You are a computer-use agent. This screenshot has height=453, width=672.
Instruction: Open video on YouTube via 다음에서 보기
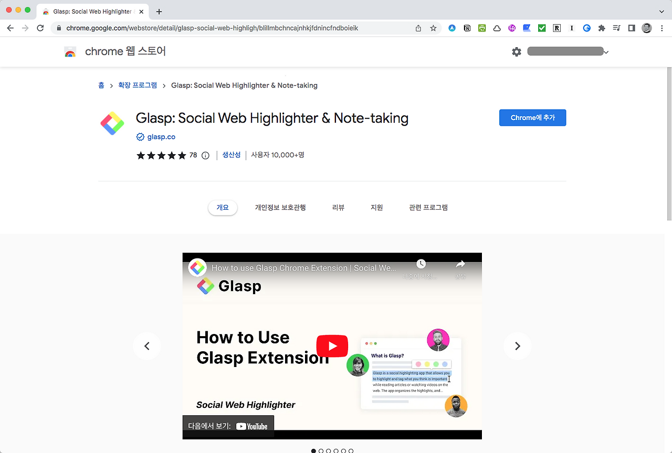click(228, 427)
